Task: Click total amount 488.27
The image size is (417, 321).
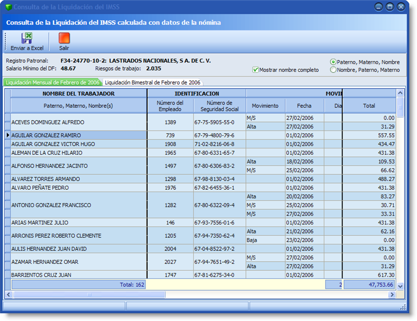Action: coord(369,179)
